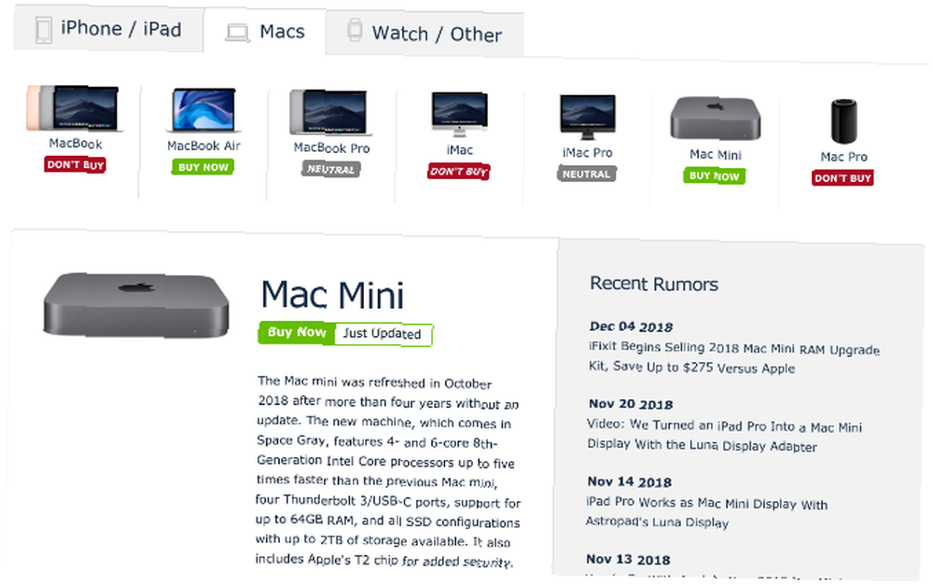The image size is (933, 584).
Task: Click the Nov 13 2018 date
Action: click(628, 560)
